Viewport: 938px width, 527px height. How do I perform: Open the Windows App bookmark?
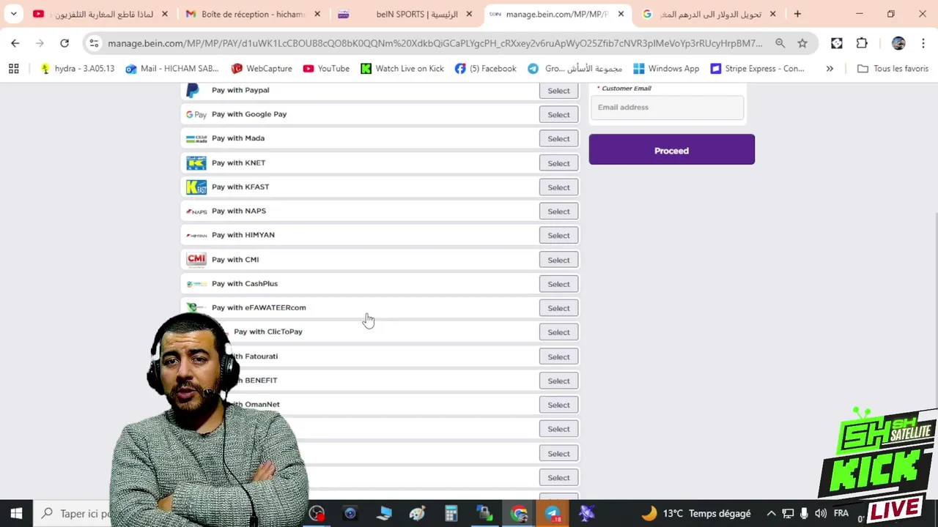[666, 69]
